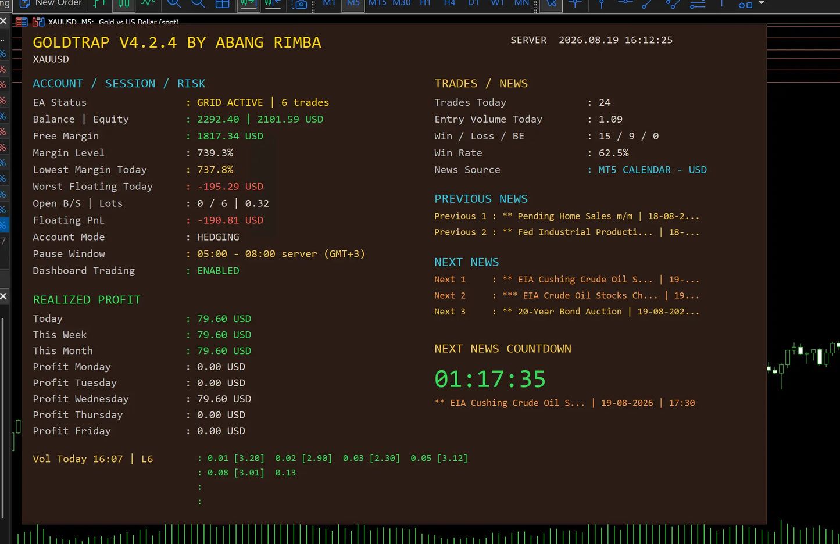Image resolution: width=840 pixels, height=544 pixels.
Task: Close the panel using top-left X
Action: (3, 21)
